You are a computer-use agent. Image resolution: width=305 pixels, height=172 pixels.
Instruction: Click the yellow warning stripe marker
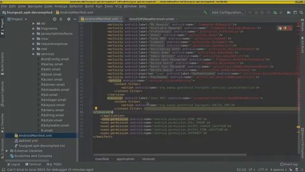(298, 127)
